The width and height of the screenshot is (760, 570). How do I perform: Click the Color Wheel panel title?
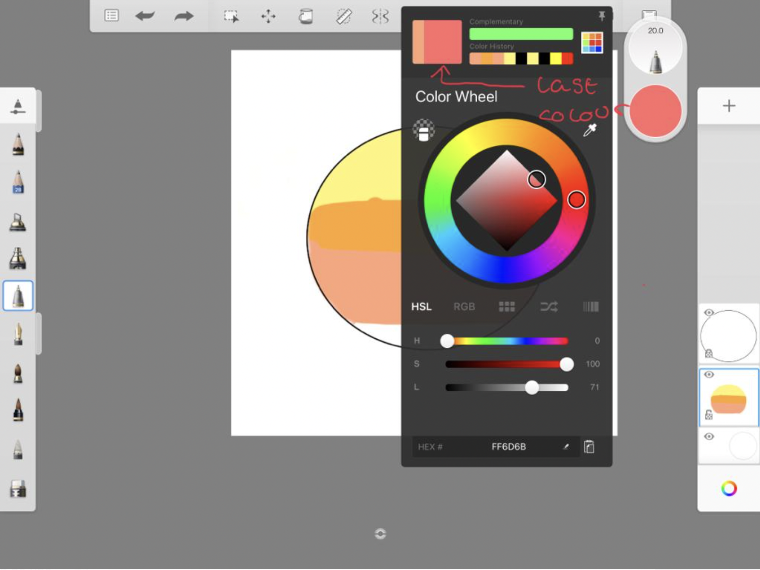[x=456, y=97]
